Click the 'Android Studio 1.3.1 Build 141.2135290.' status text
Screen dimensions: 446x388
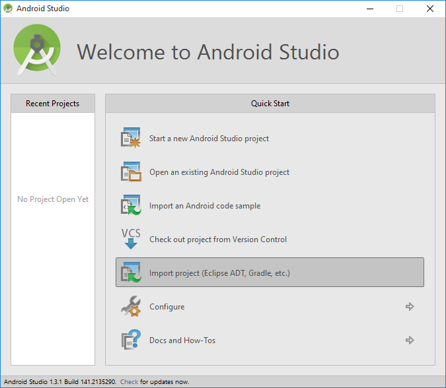(x=60, y=382)
